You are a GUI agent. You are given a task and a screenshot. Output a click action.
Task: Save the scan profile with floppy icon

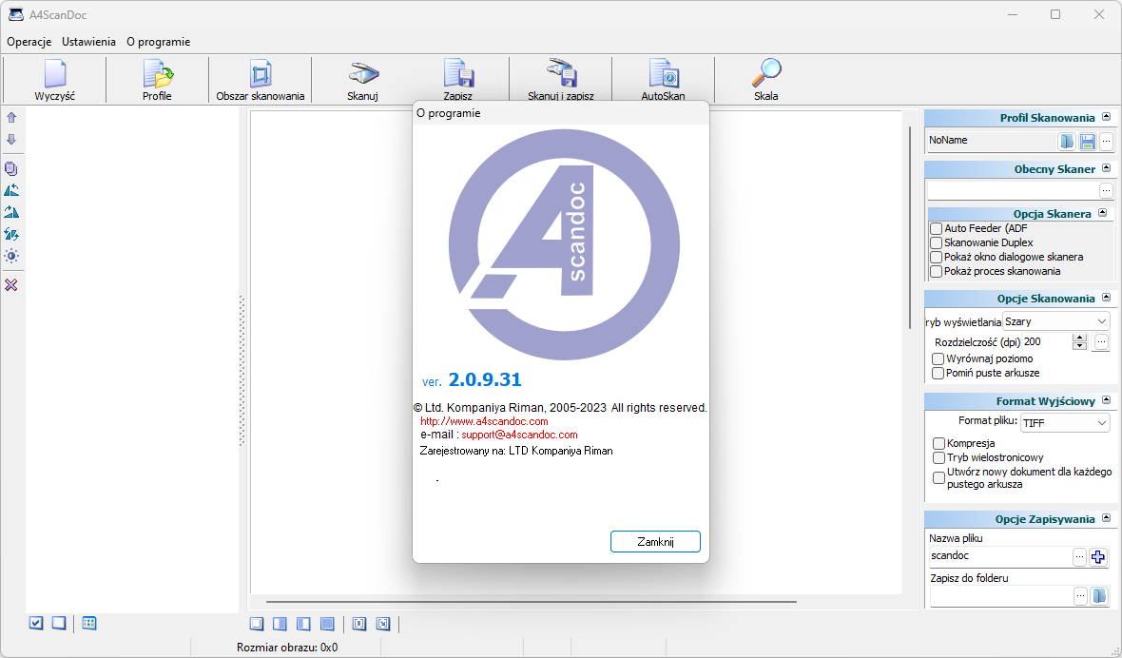click(x=1088, y=142)
